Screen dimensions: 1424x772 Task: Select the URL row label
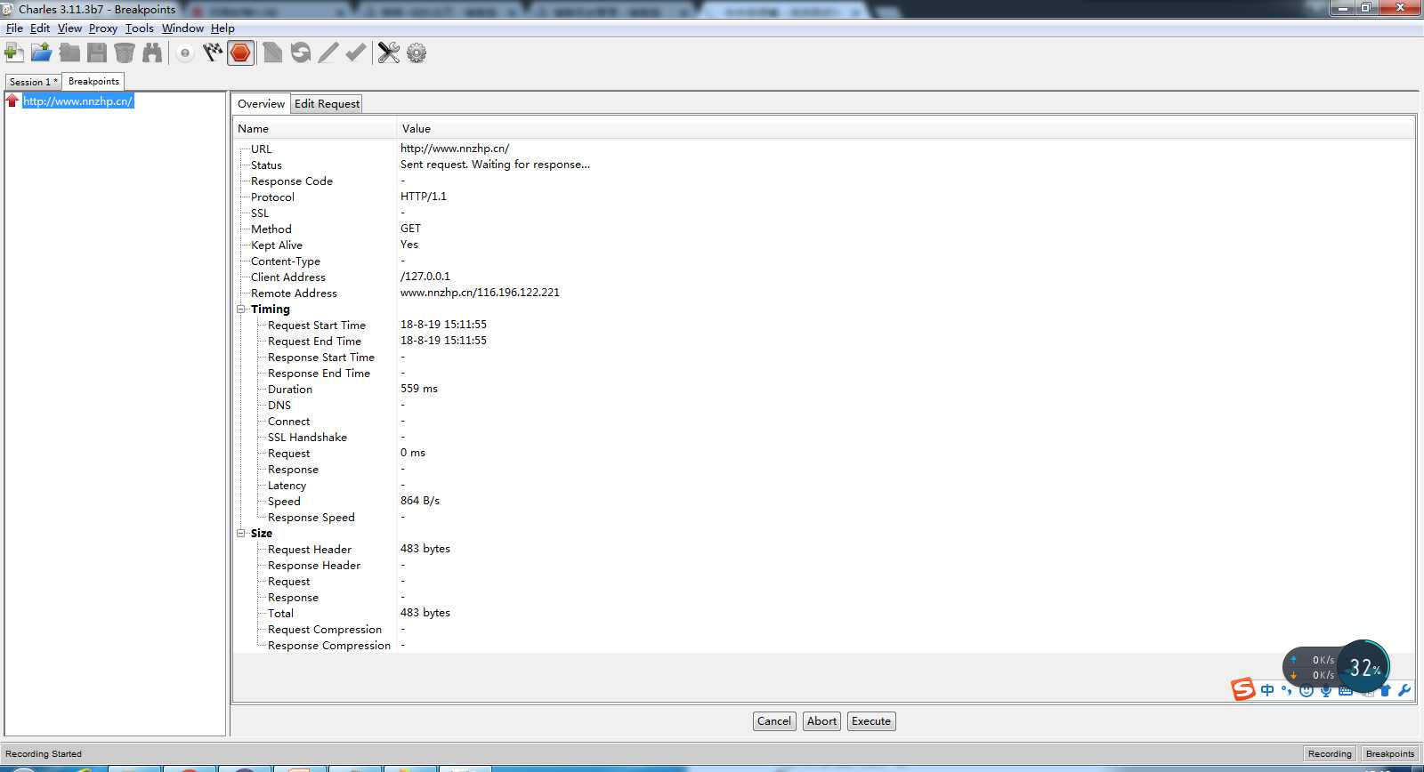pyautogui.click(x=261, y=149)
